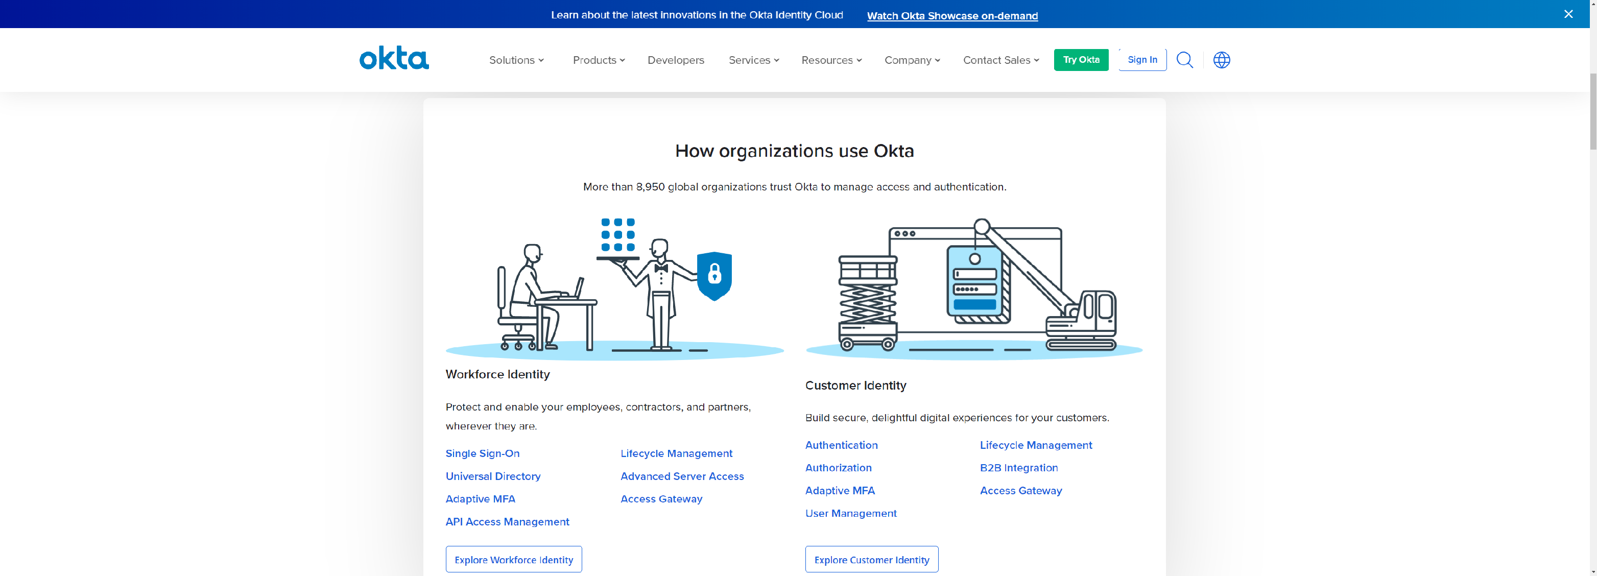Click Explore Customer Identity button

(x=871, y=559)
